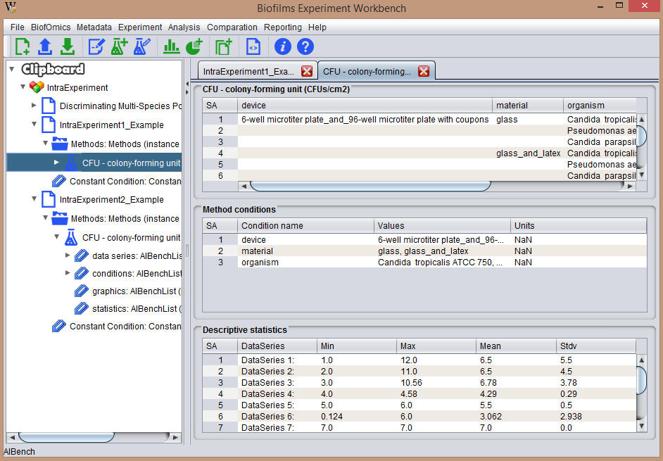
Task: Click the Clipboard panel horizontal scrollbar thumb
Action: pyautogui.click(x=66, y=437)
